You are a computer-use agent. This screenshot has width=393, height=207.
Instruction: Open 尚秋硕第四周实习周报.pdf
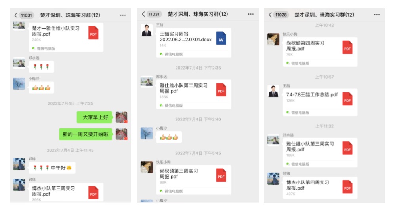pyautogui.click(x=320, y=52)
